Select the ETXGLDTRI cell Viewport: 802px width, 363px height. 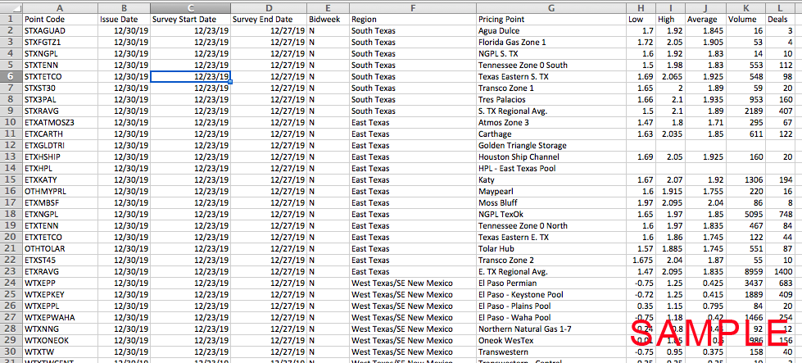(61, 145)
